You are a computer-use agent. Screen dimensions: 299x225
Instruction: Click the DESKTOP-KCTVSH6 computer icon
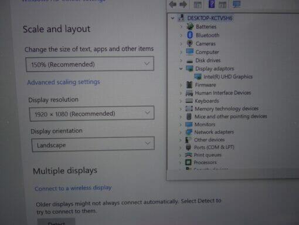click(x=181, y=18)
